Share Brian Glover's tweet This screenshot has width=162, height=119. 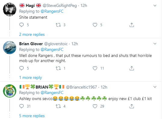click(132, 68)
